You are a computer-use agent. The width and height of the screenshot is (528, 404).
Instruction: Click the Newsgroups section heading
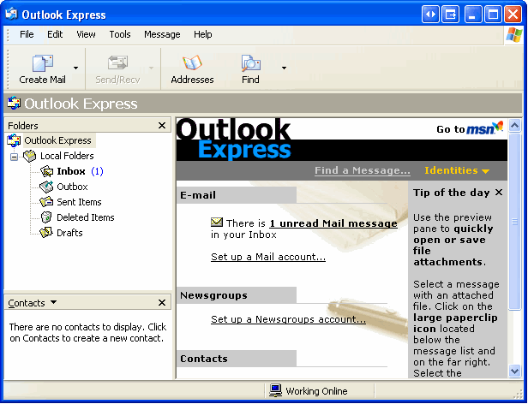click(x=213, y=295)
